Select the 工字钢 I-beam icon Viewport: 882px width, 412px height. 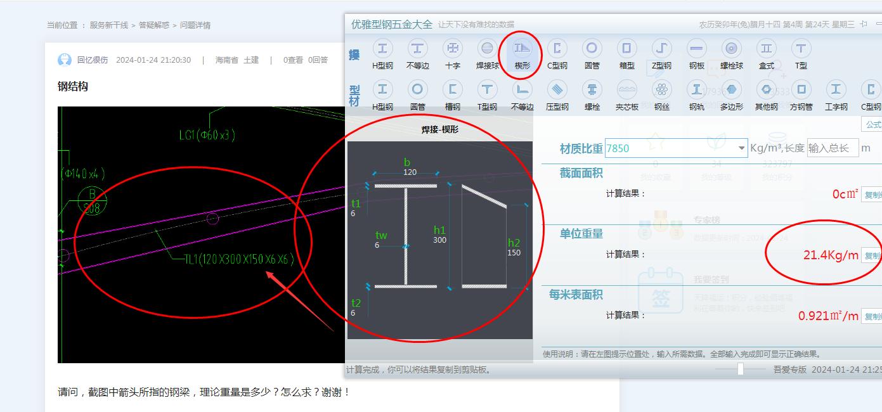tap(836, 95)
